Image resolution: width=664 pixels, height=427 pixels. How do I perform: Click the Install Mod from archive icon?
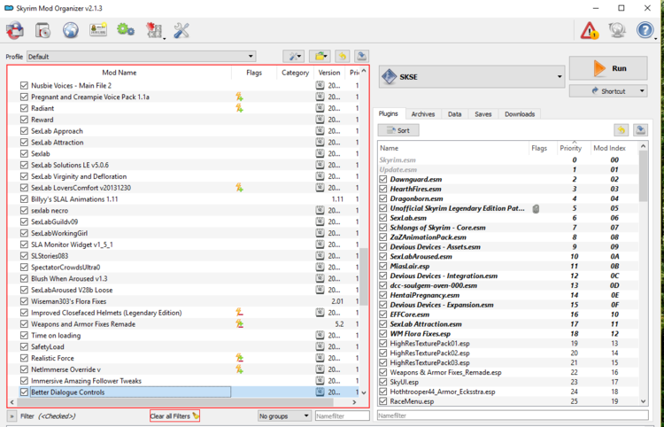[x=15, y=30]
